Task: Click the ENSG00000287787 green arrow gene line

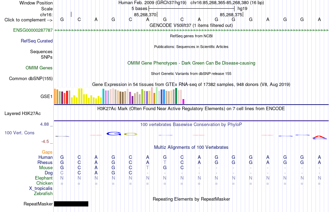Action: click(191, 30)
